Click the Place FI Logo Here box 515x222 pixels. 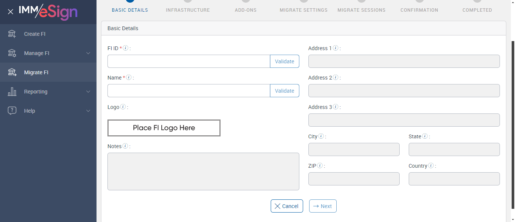[x=164, y=128]
